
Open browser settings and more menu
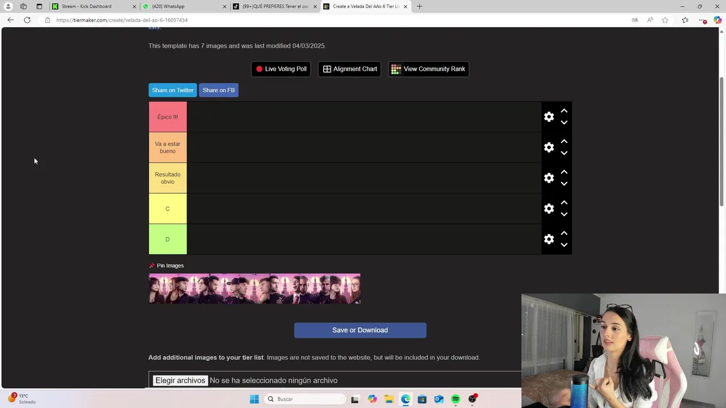click(703, 20)
